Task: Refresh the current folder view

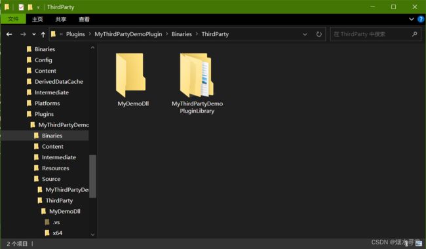Action: (x=319, y=34)
